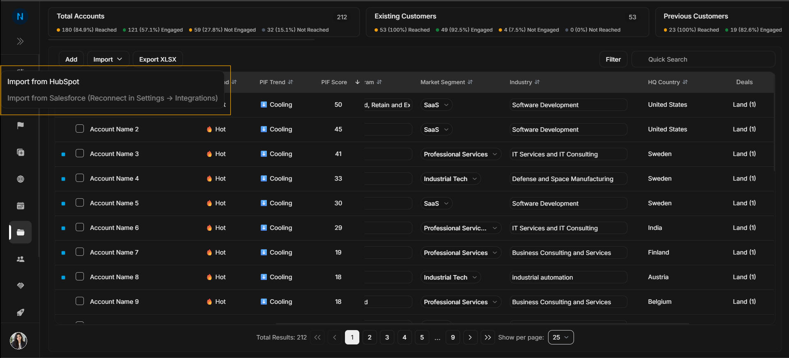Open Land (1) deal for Account Name 2
The height and width of the screenshot is (358, 789).
click(x=744, y=129)
